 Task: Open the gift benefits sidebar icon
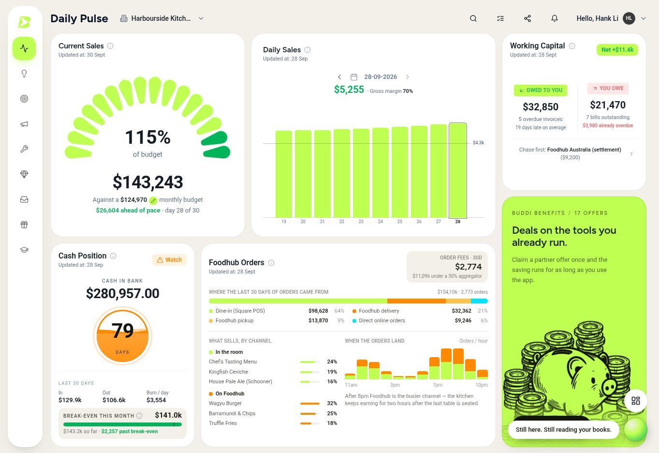point(24,225)
